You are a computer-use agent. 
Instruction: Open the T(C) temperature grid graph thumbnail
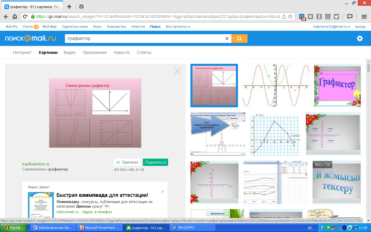click(x=276, y=134)
